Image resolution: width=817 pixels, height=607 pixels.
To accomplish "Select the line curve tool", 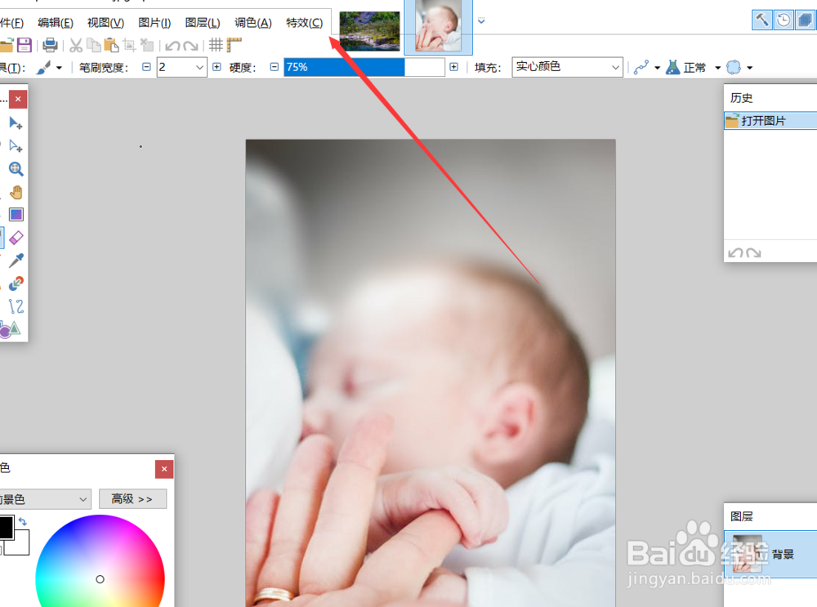I will (x=16, y=306).
